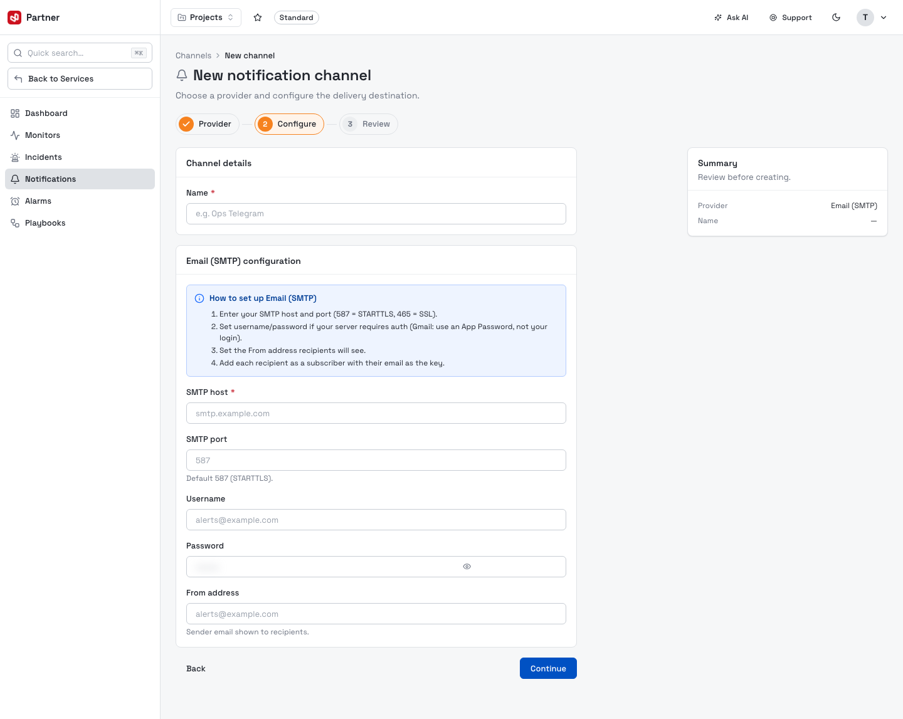Click the SMTP port field
The width and height of the screenshot is (903, 719).
click(376, 460)
